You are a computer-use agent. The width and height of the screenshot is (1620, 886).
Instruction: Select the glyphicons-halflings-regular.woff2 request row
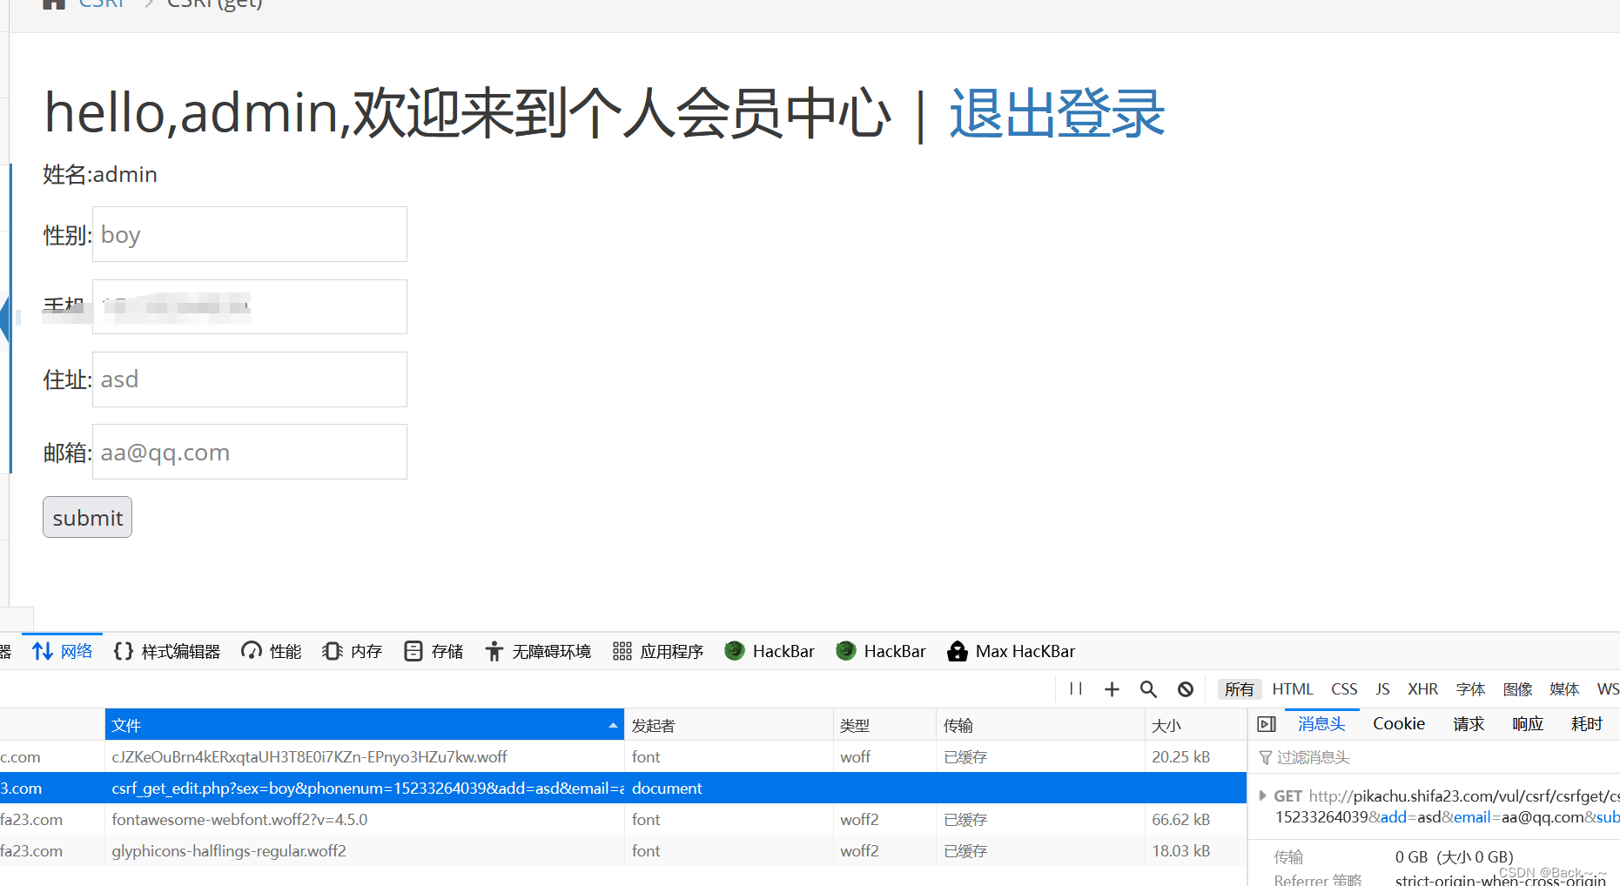[623, 850]
